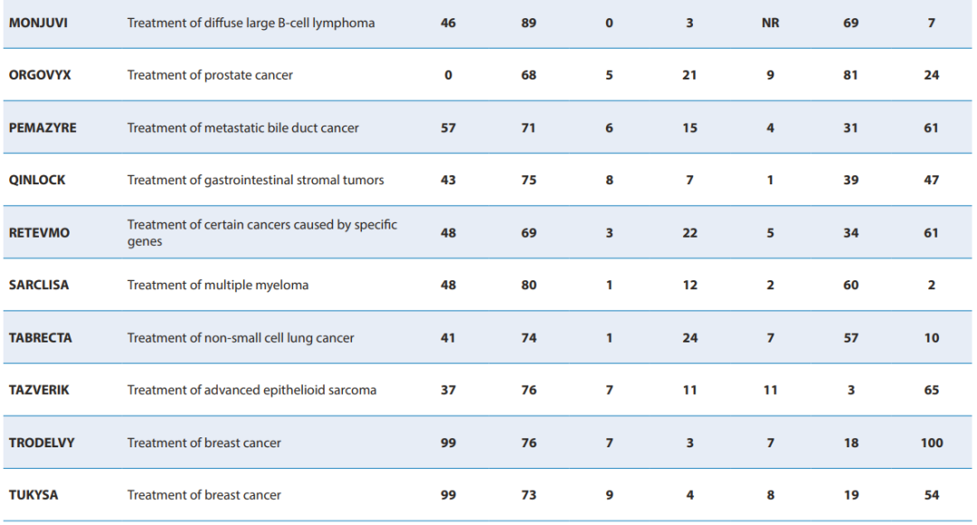Select the 'Treatment of prostate cancer' description
The width and height of the screenshot is (977, 525).
tap(210, 75)
